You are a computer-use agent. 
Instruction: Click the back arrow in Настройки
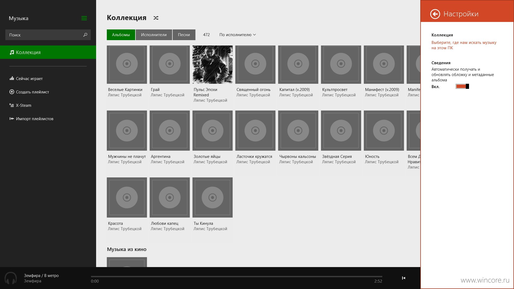[x=435, y=14]
